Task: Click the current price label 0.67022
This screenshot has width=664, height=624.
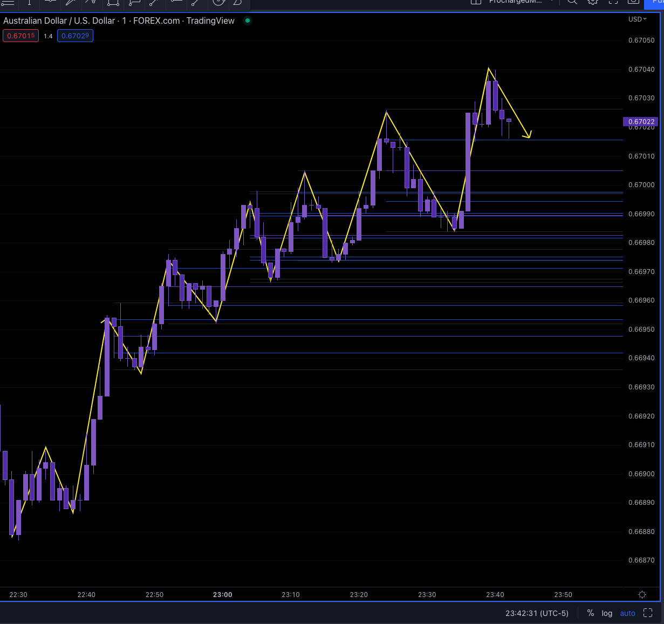Action: coord(641,122)
